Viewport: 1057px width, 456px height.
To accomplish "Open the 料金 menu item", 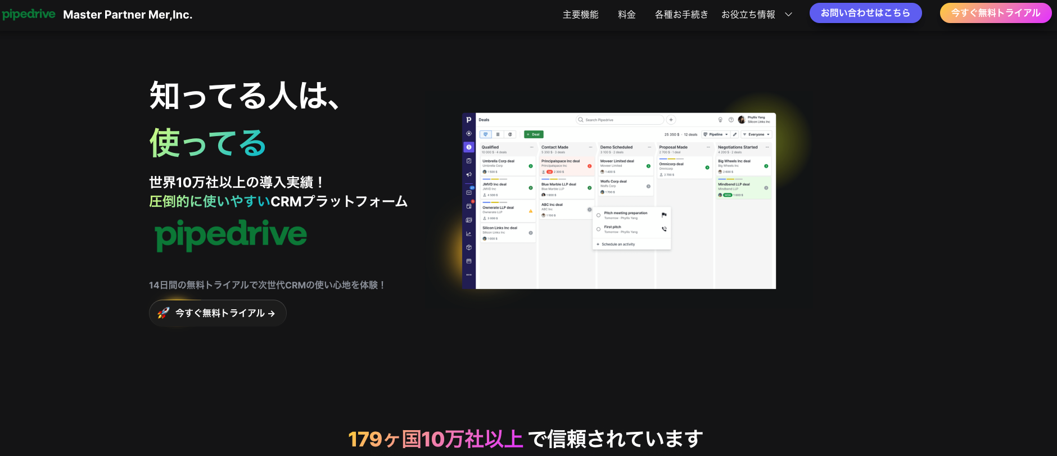I will pyautogui.click(x=627, y=15).
